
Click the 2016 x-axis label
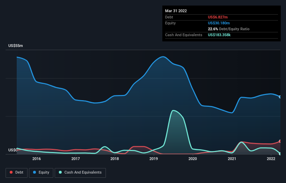pyautogui.click(x=37, y=159)
